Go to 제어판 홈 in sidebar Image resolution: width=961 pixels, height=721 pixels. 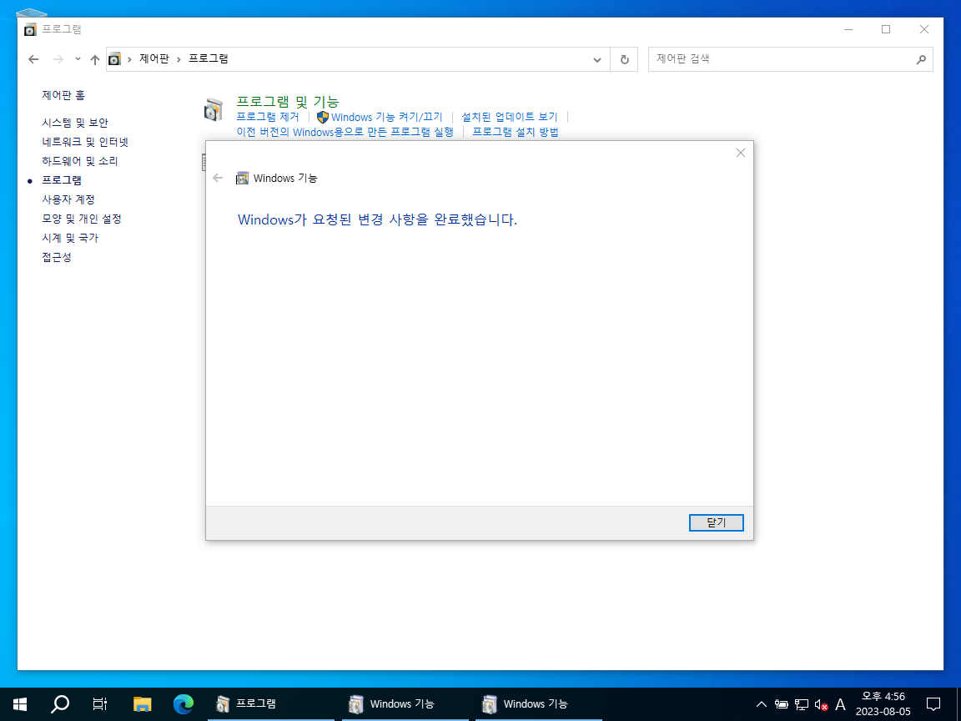pyautogui.click(x=63, y=95)
